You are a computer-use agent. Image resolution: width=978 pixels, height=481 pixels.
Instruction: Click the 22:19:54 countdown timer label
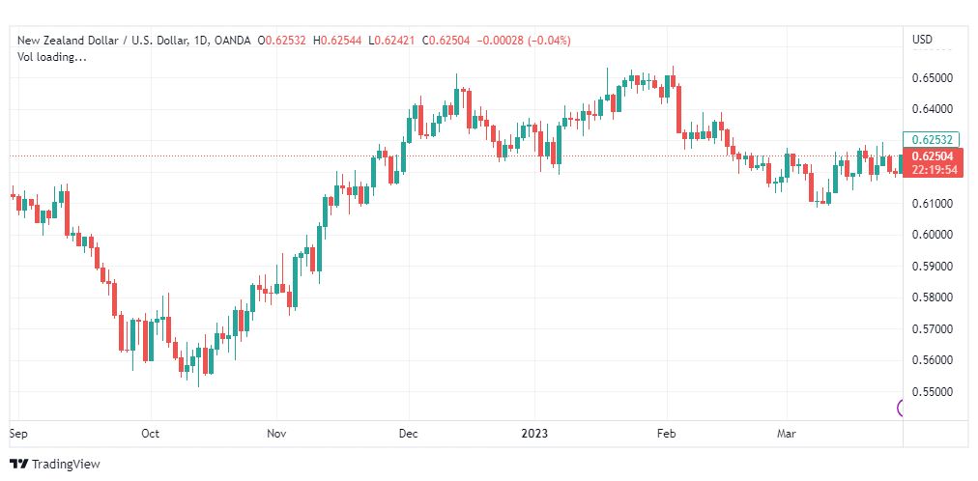click(x=934, y=170)
